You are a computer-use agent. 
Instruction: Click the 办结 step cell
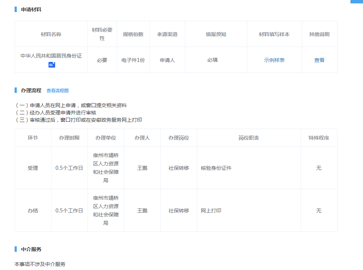click(x=33, y=211)
